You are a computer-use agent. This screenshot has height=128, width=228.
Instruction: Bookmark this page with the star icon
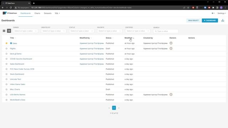[x=188, y=7]
